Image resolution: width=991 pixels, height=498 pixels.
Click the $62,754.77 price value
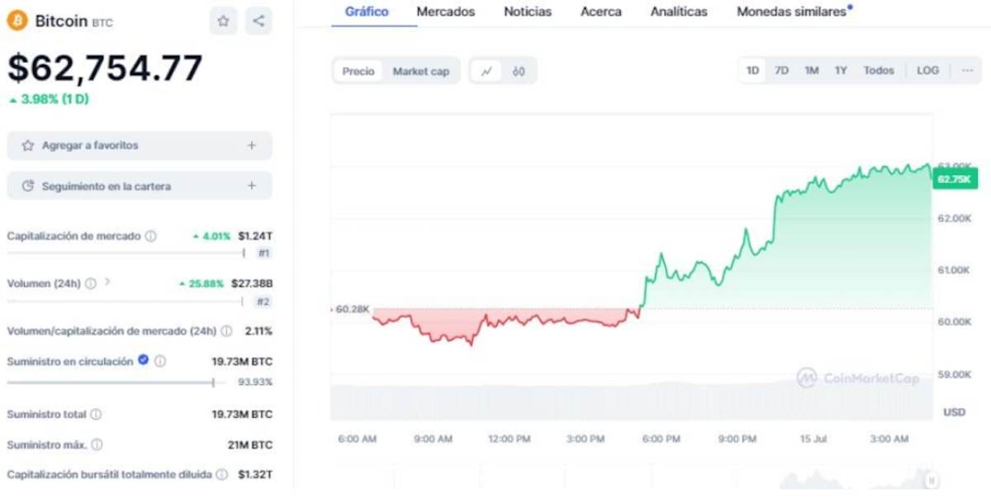click(105, 68)
